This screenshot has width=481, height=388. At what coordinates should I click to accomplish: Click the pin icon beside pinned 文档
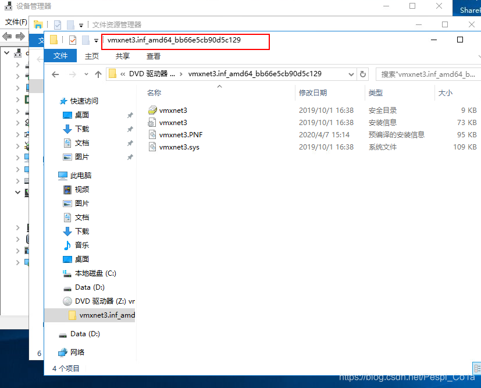pos(130,143)
